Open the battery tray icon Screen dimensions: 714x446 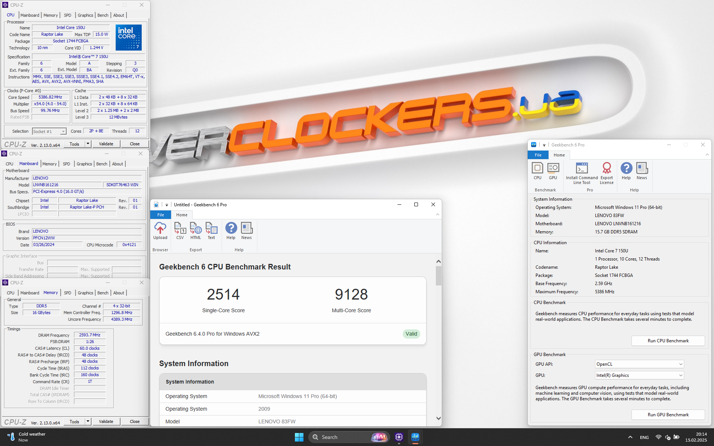click(x=676, y=437)
